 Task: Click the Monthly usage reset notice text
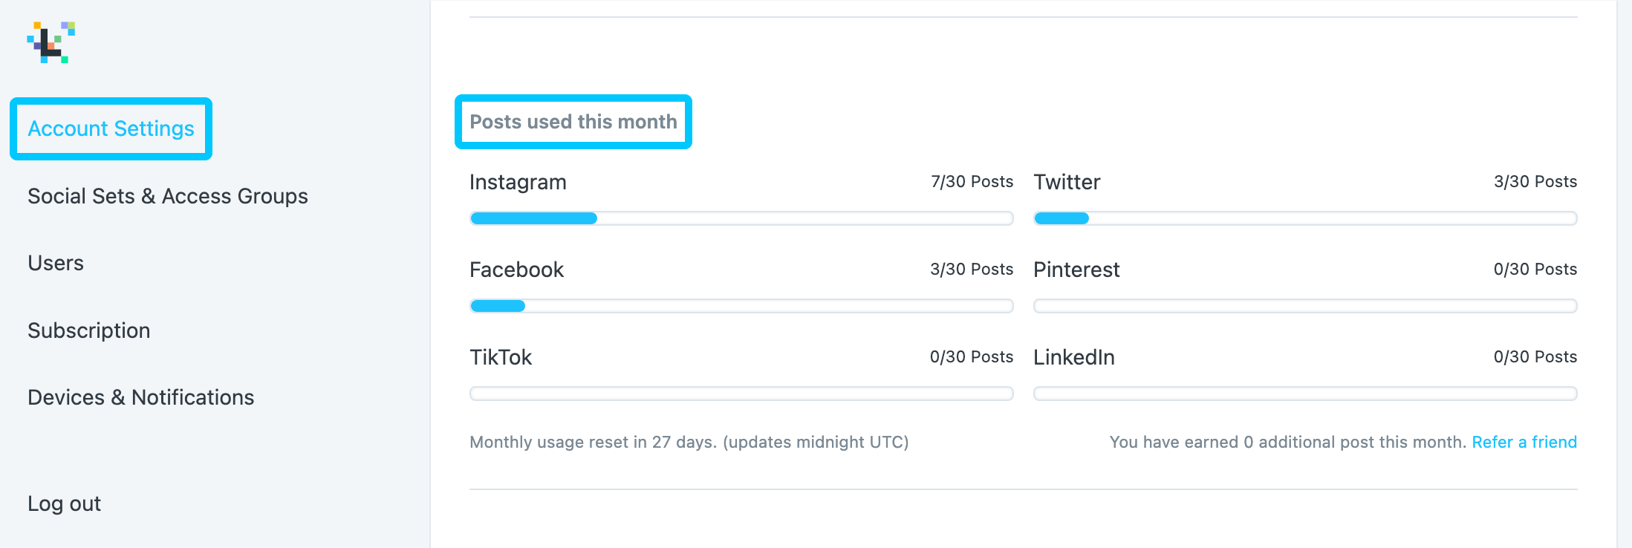click(689, 442)
